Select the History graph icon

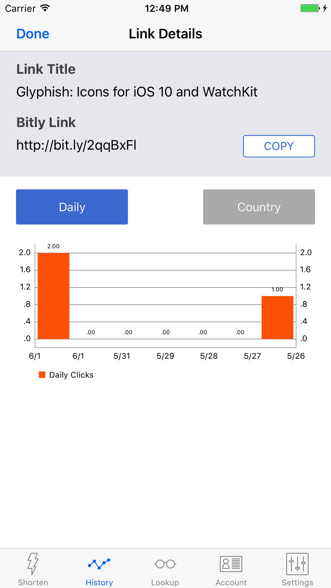(x=99, y=564)
